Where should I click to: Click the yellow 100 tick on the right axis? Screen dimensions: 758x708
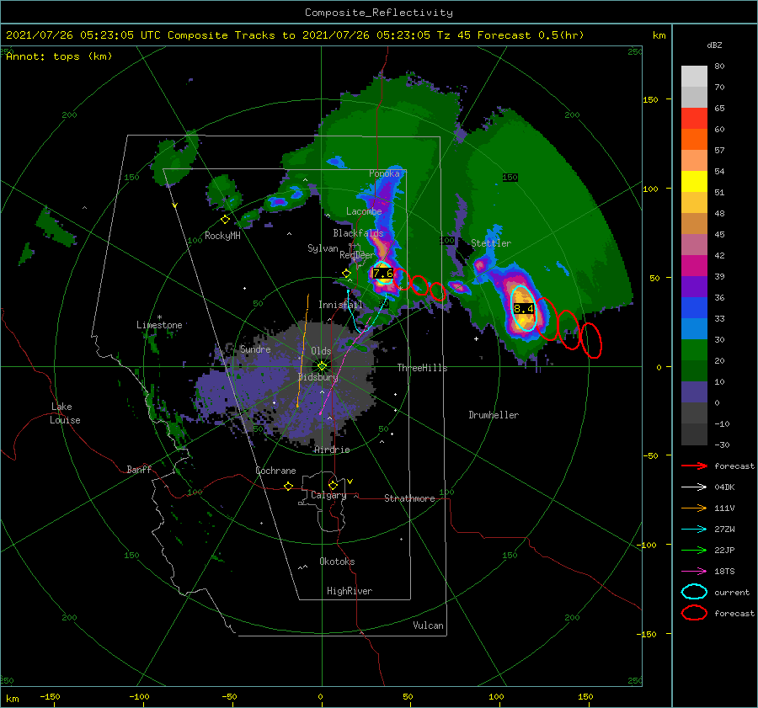click(651, 189)
